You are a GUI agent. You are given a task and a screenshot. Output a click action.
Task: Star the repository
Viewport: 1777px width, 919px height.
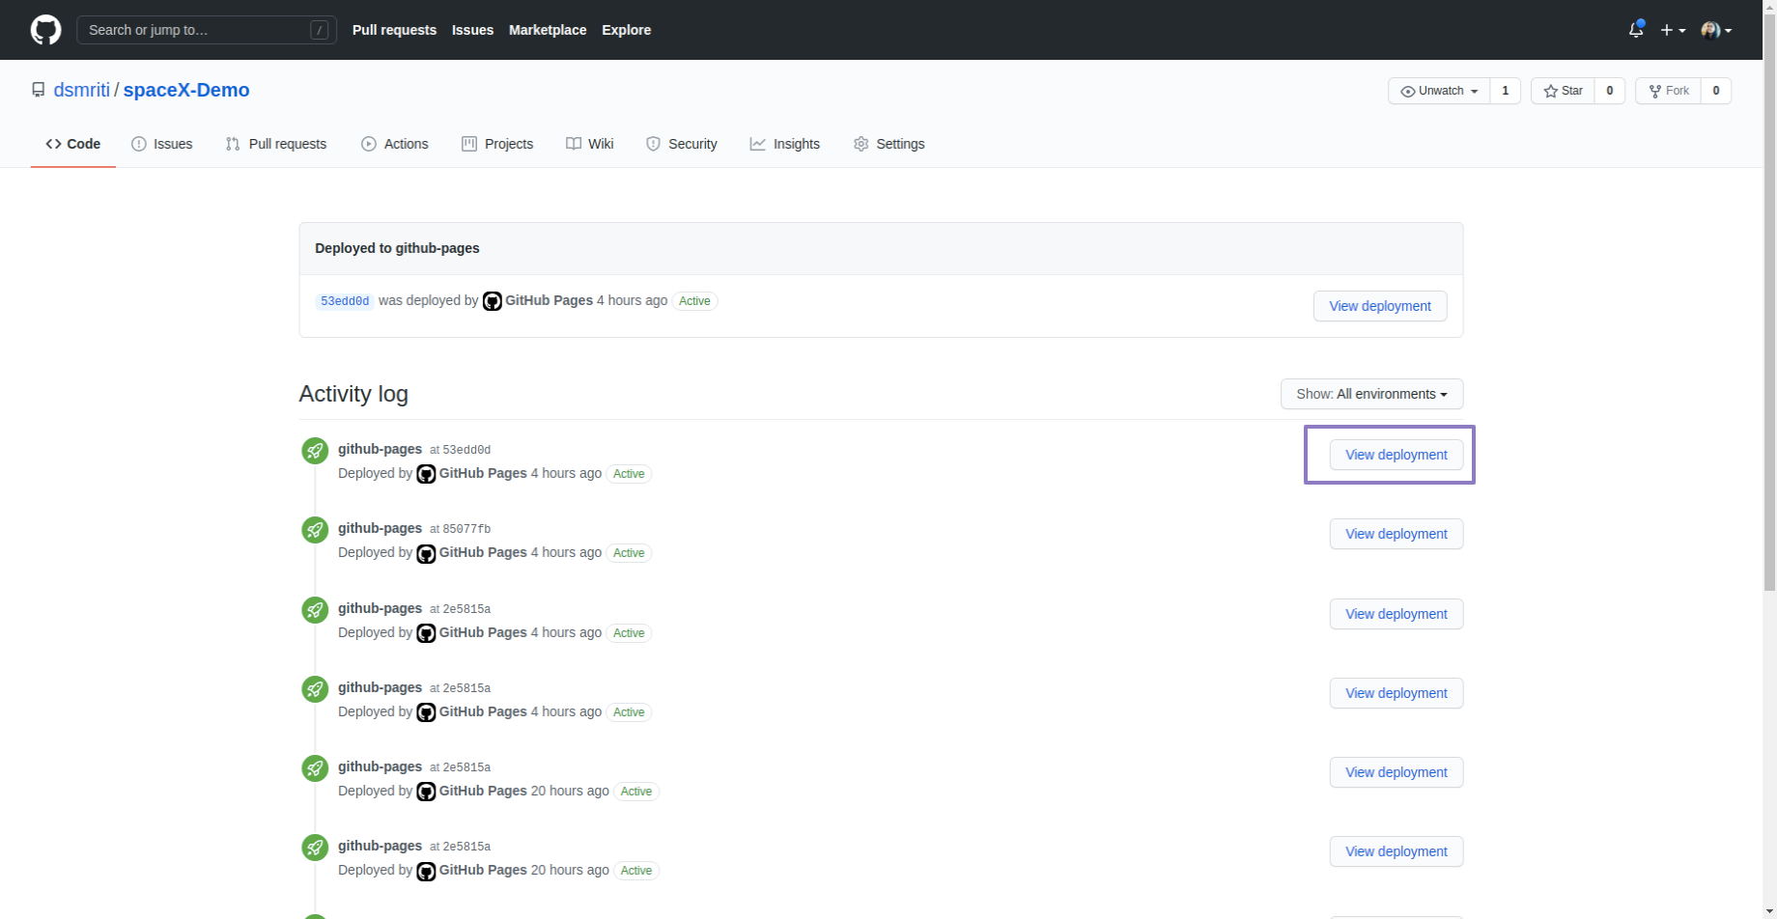point(1563,91)
